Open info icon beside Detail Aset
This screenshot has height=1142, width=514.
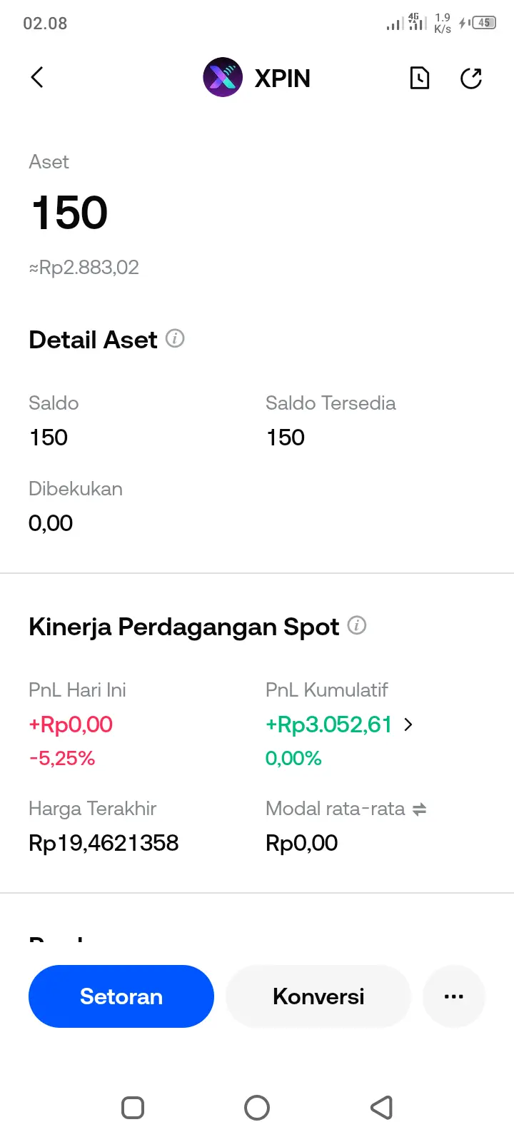175,338
